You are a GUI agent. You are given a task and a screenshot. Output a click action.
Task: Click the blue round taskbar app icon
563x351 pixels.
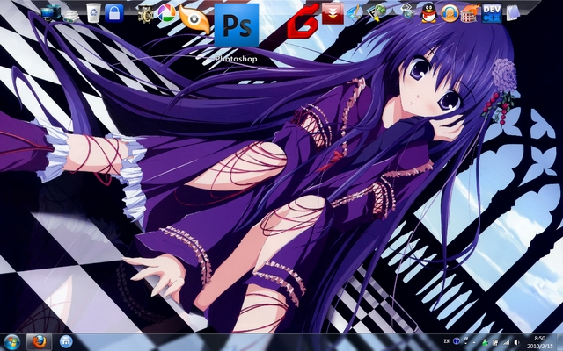point(66,341)
